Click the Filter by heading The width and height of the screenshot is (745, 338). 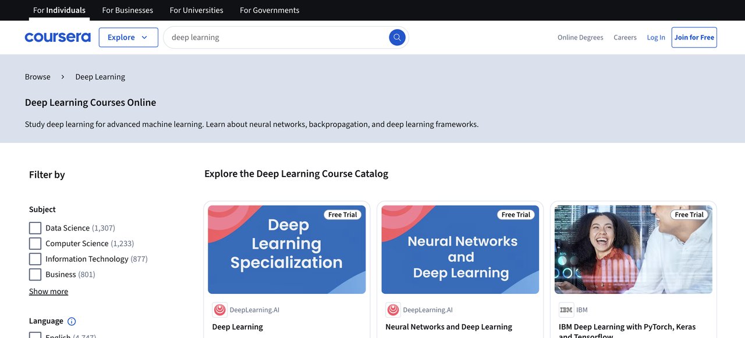tap(47, 175)
